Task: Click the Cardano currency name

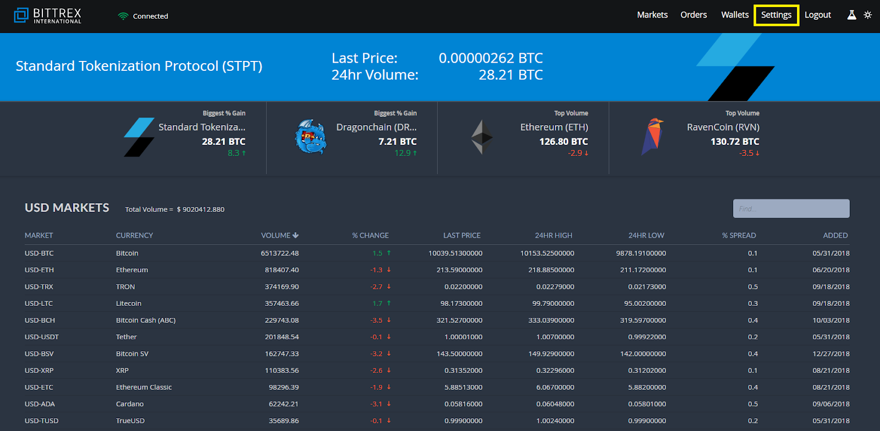Action: [130, 404]
